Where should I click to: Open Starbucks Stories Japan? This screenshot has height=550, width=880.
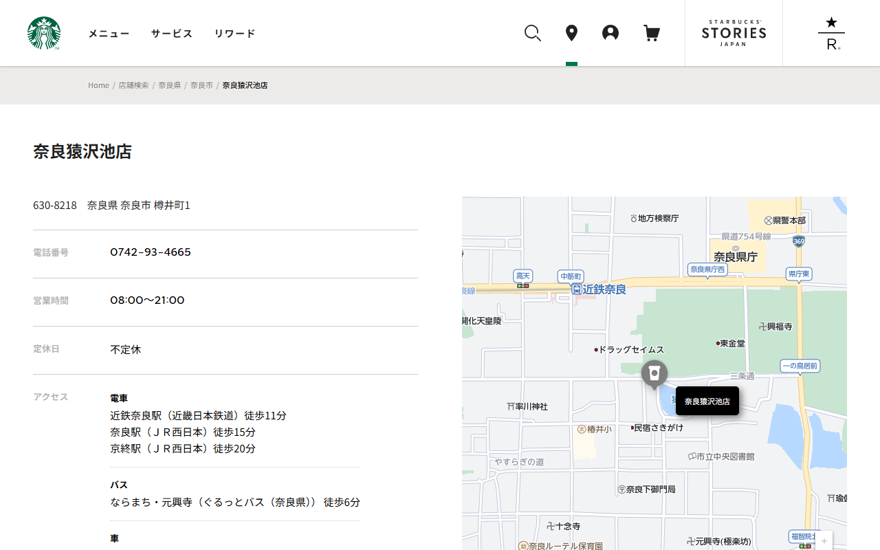[x=734, y=33]
